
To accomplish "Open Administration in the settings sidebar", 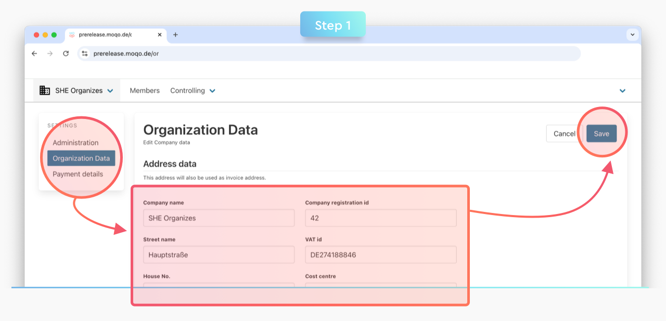I will click(x=75, y=143).
